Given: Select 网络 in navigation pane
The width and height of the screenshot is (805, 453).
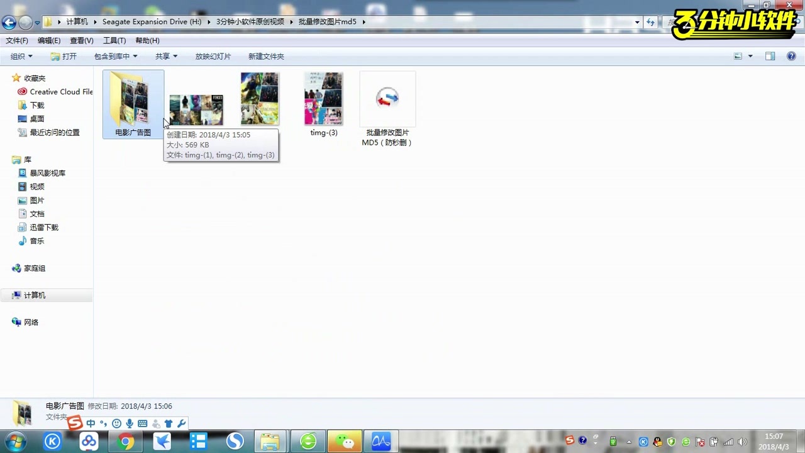Looking at the screenshot, I should (x=26, y=322).
